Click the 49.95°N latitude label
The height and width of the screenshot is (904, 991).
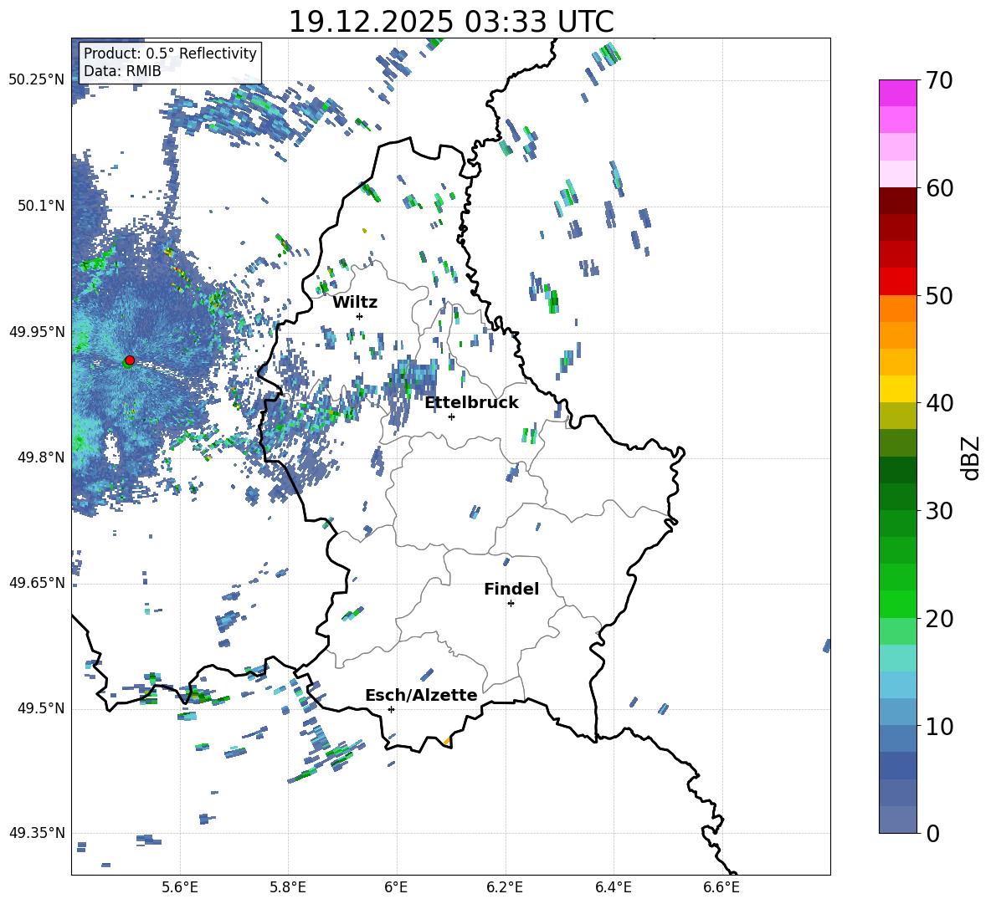pyautogui.click(x=36, y=331)
